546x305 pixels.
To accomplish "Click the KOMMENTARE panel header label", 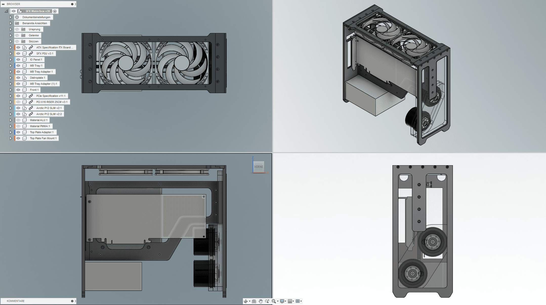I will point(16,301).
